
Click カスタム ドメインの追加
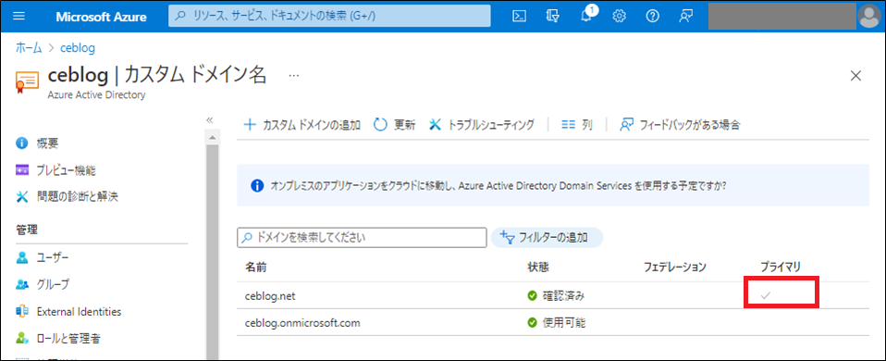pos(301,125)
